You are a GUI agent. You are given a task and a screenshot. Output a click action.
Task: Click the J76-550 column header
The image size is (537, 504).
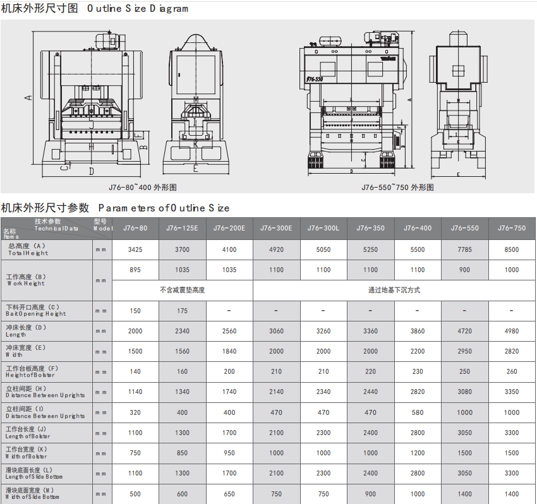coord(465,228)
